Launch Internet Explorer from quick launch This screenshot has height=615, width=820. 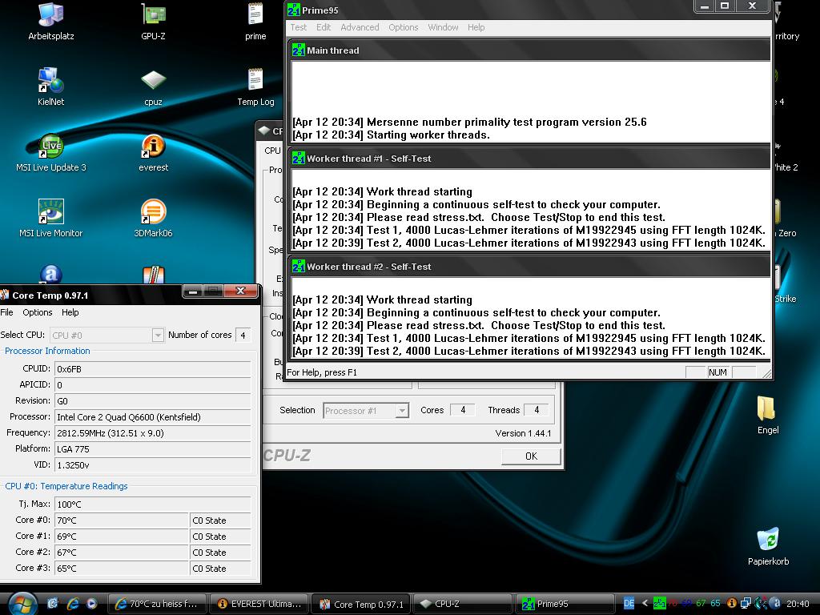(x=72, y=604)
